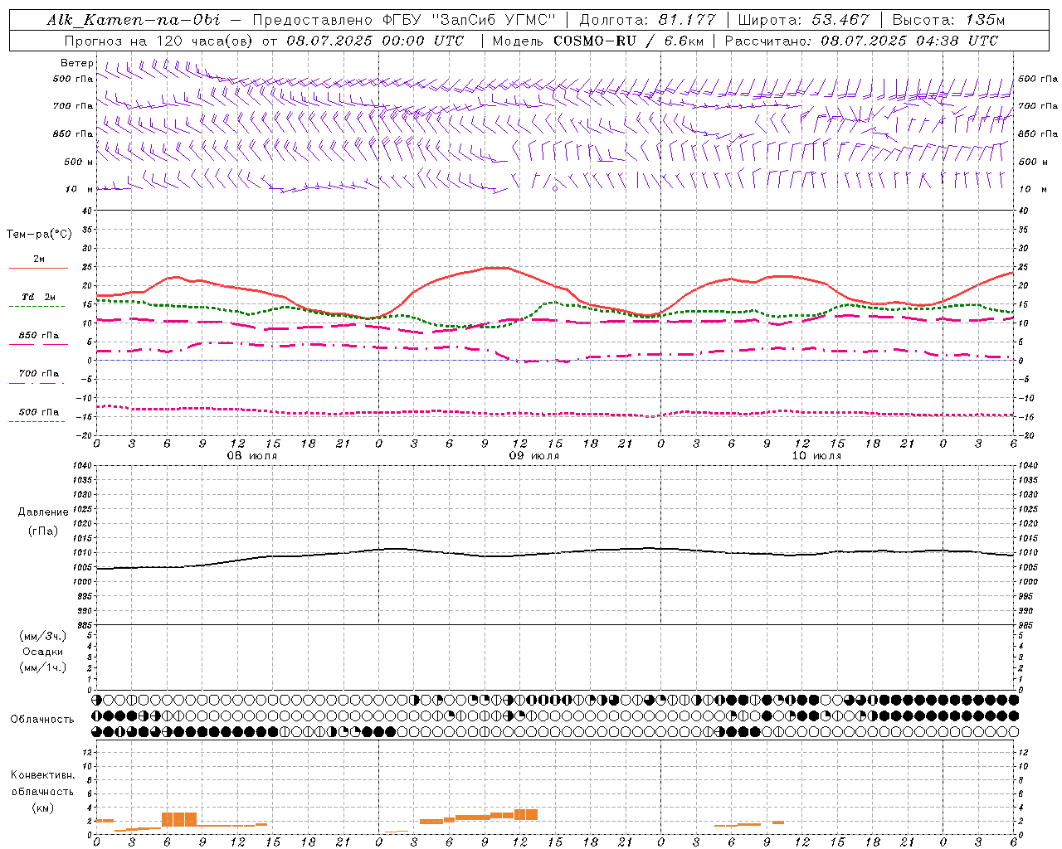Click the longitude value 81.177
Image resolution: width=1062 pixels, height=849 pixels.
click(x=687, y=20)
